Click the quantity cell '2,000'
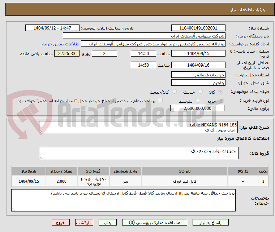The image size is (275, 232). point(61,181)
